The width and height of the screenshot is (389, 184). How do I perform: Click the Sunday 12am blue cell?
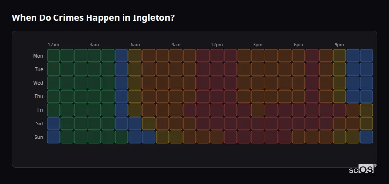point(53,137)
